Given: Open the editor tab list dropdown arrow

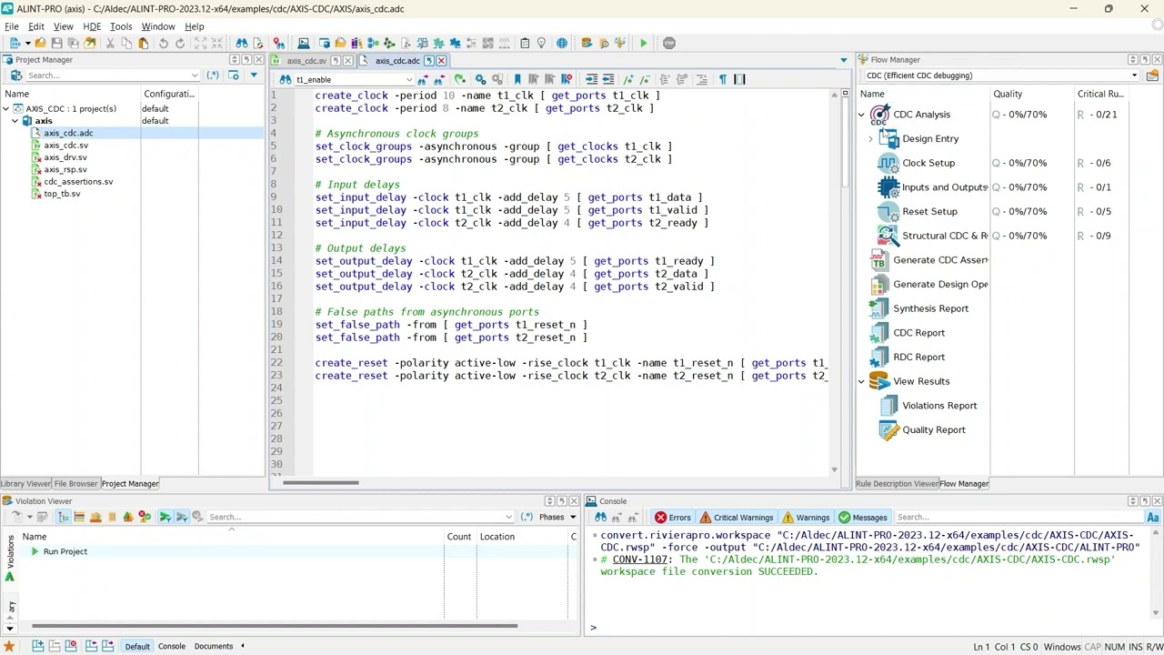Looking at the screenshot, I should [843, 61].
